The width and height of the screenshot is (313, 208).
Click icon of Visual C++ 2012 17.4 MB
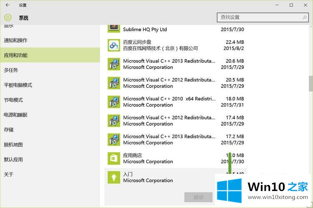(114, 121)
